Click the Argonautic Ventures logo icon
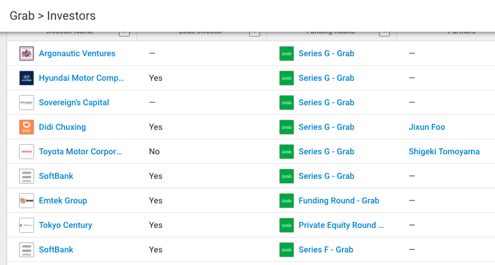495x265 pixels. [26, 53]
